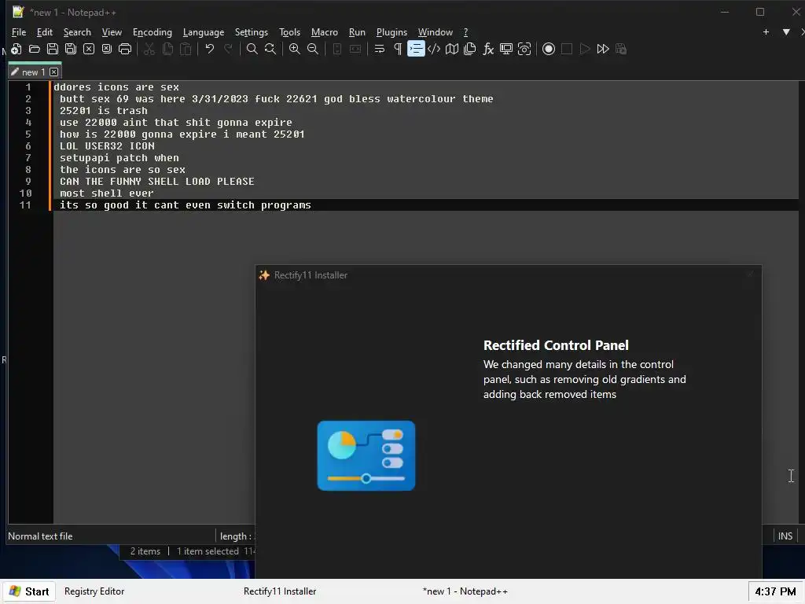Run macro multiple times
This screenshot has height=604, width=805.
(x=603, y=49)
